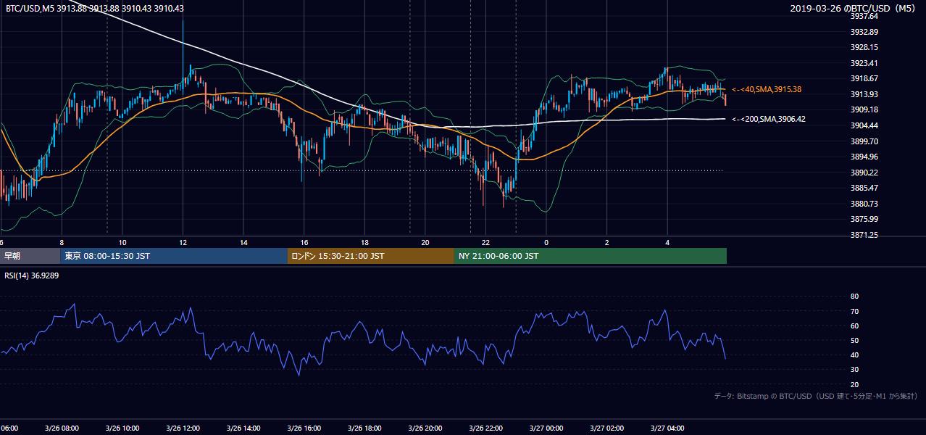The image size is (926, 435).
Task: Select the 東京 08:00-15:30 JST session bar
Action: [174, 256]
